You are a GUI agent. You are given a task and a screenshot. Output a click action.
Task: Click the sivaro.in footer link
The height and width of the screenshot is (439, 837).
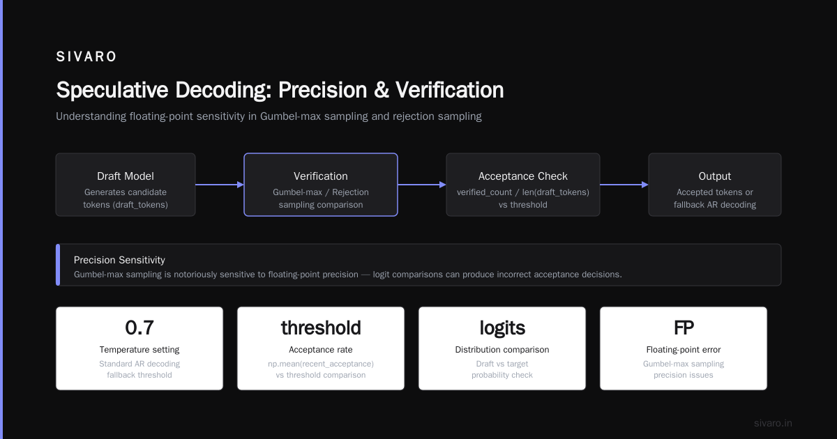click(x=774, y=423)
